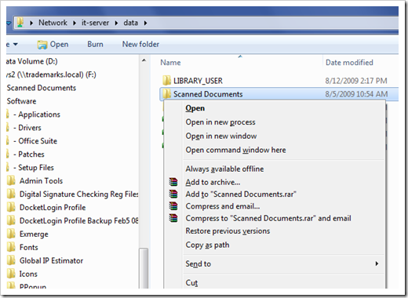
Task: Click Burn in the toolbar
Action: click(x=95, y=44)
